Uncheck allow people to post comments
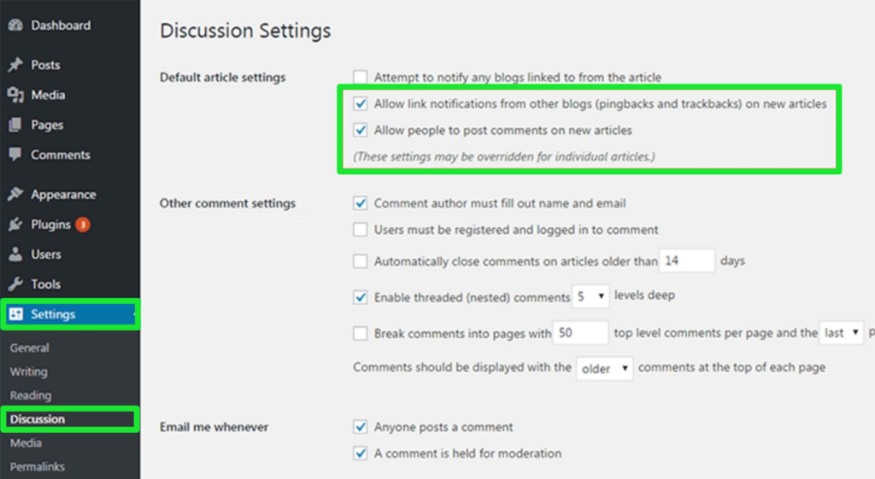 coord(361,131)
